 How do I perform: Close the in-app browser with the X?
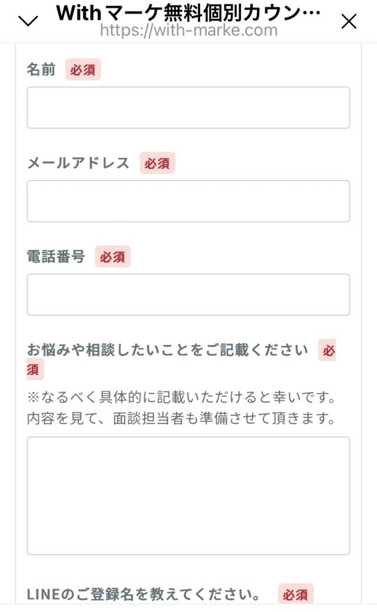point(348,22)
